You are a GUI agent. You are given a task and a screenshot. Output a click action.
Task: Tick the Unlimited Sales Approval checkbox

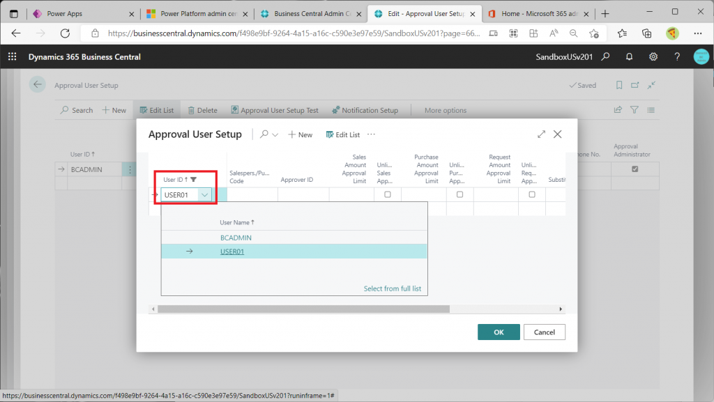click(388, 194)
